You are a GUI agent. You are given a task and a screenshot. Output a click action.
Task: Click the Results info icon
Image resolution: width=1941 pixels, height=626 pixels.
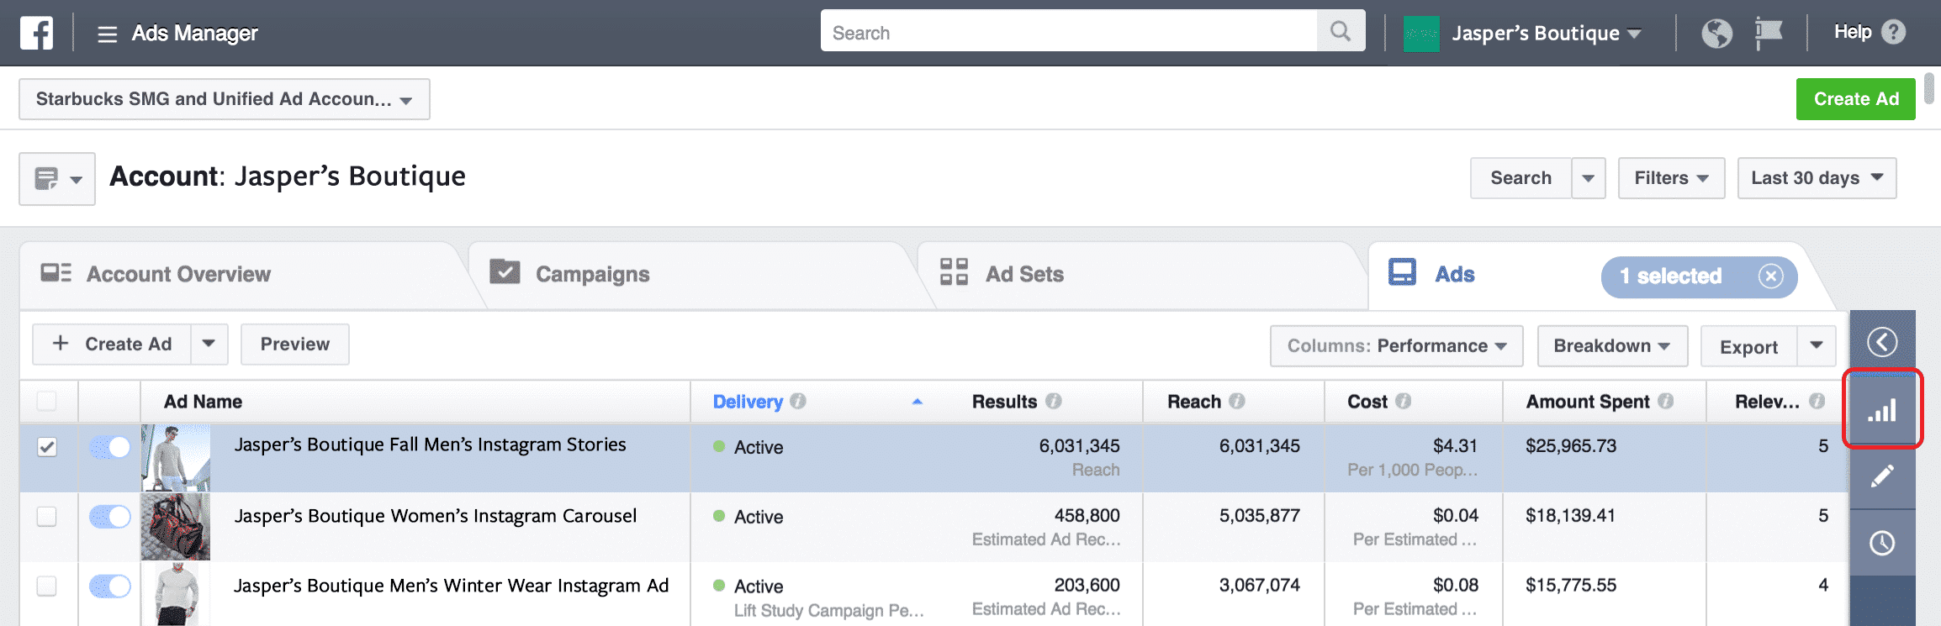coord(1053,401)
